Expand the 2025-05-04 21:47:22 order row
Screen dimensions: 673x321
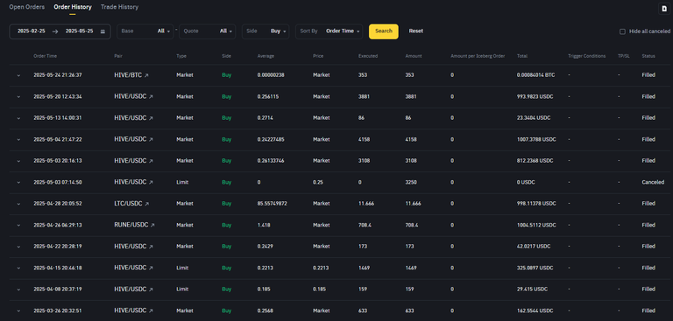click(x=18, y=140)
